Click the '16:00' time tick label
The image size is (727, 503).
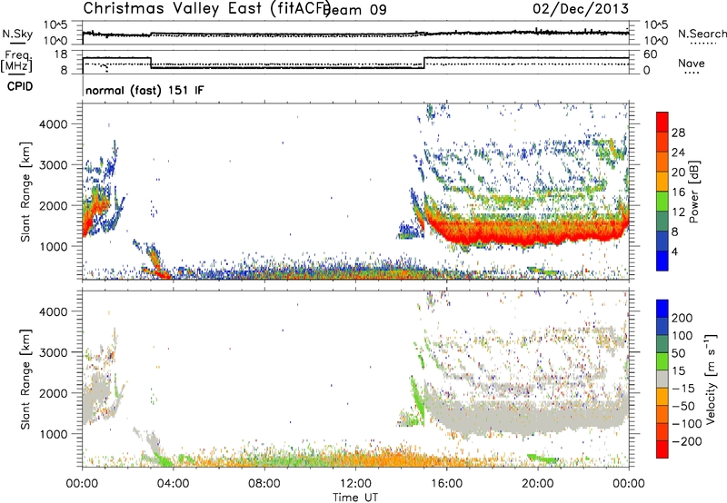click(447, 483)
